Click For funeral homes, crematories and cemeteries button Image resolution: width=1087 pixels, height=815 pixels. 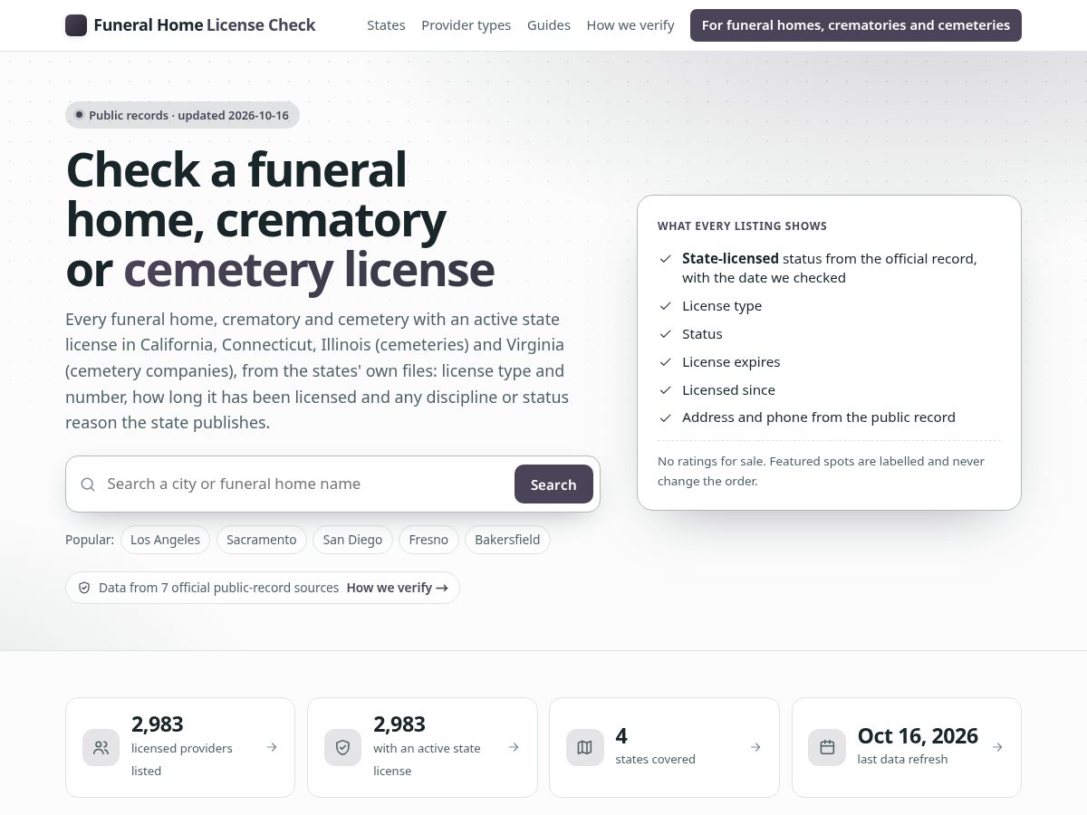[856, 25]
